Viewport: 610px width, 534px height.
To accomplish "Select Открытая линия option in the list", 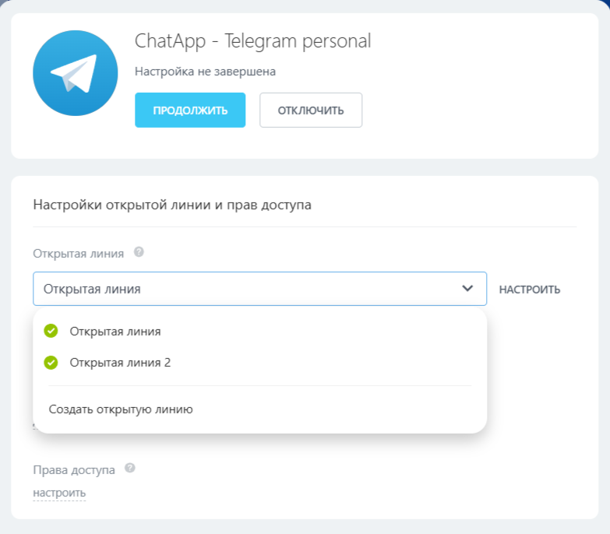I will pyautogui.click(x=115, y=331).
